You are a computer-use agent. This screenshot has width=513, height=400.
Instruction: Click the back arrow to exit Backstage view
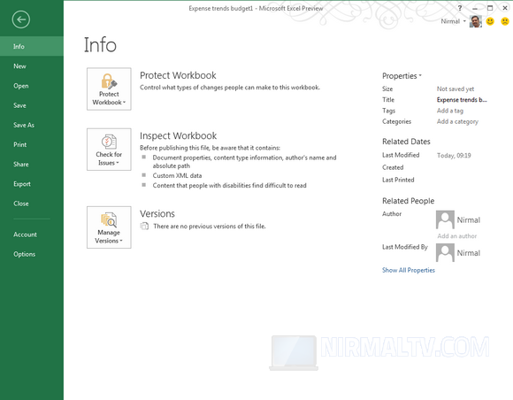pyautogui.click(x=21, y=19)
